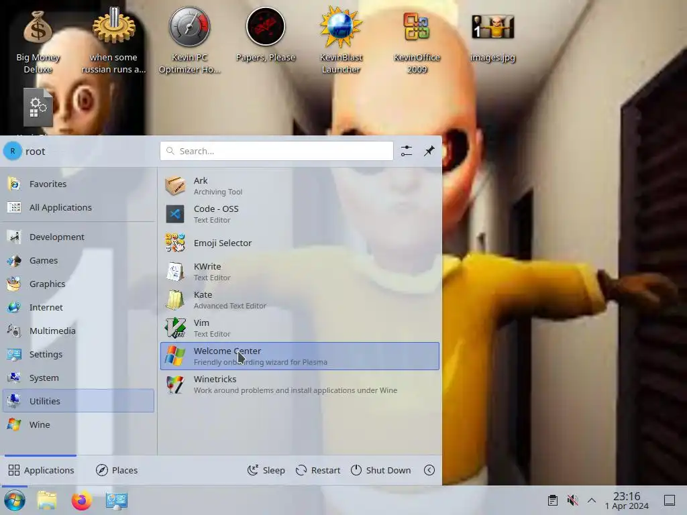Expand hidden system tray icons
Image resolution: width=687 pixels, height=515 pixels.
pyautogui.click(x=592, y=500)
